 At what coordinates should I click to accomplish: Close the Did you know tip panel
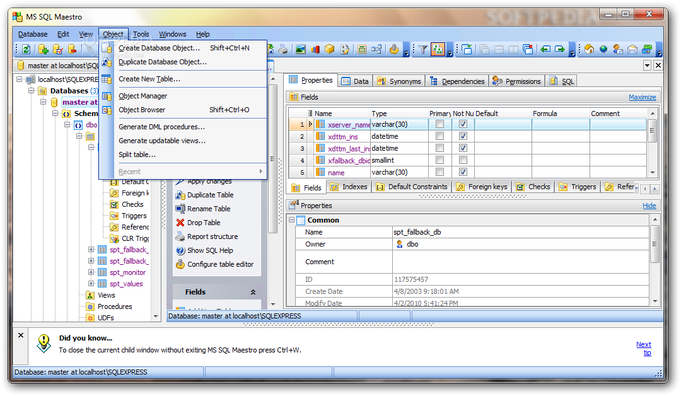coord(21,335)
